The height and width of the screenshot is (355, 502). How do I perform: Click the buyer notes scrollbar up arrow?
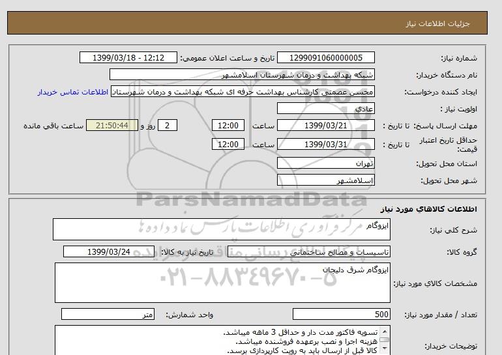pyautogui.click(x=384, y=332)
